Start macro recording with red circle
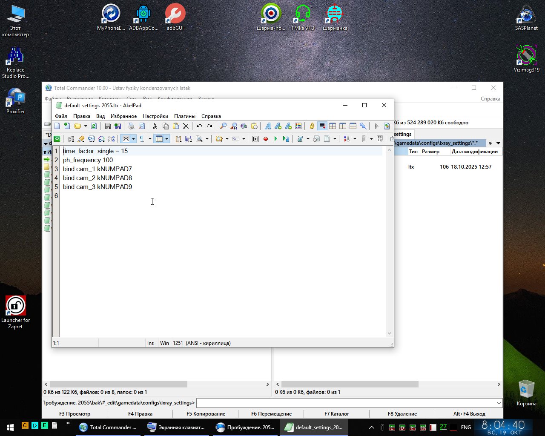 click(266, 139)
